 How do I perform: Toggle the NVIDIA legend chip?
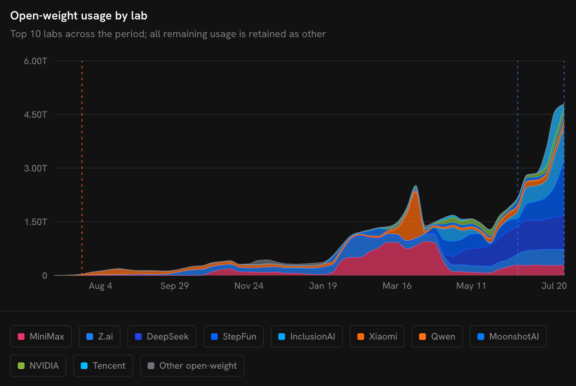coord(38,366)
